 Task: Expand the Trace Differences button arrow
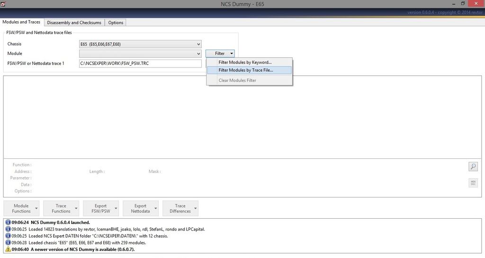195,208
